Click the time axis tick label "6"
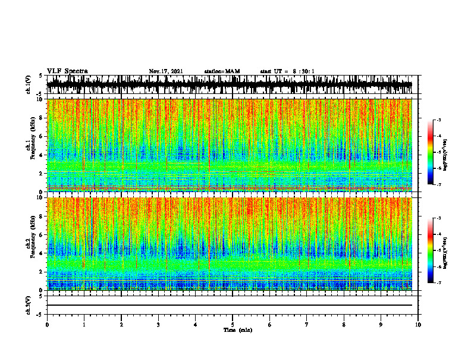This screenshot has width=471, height=364. click(x=270, y=325)
